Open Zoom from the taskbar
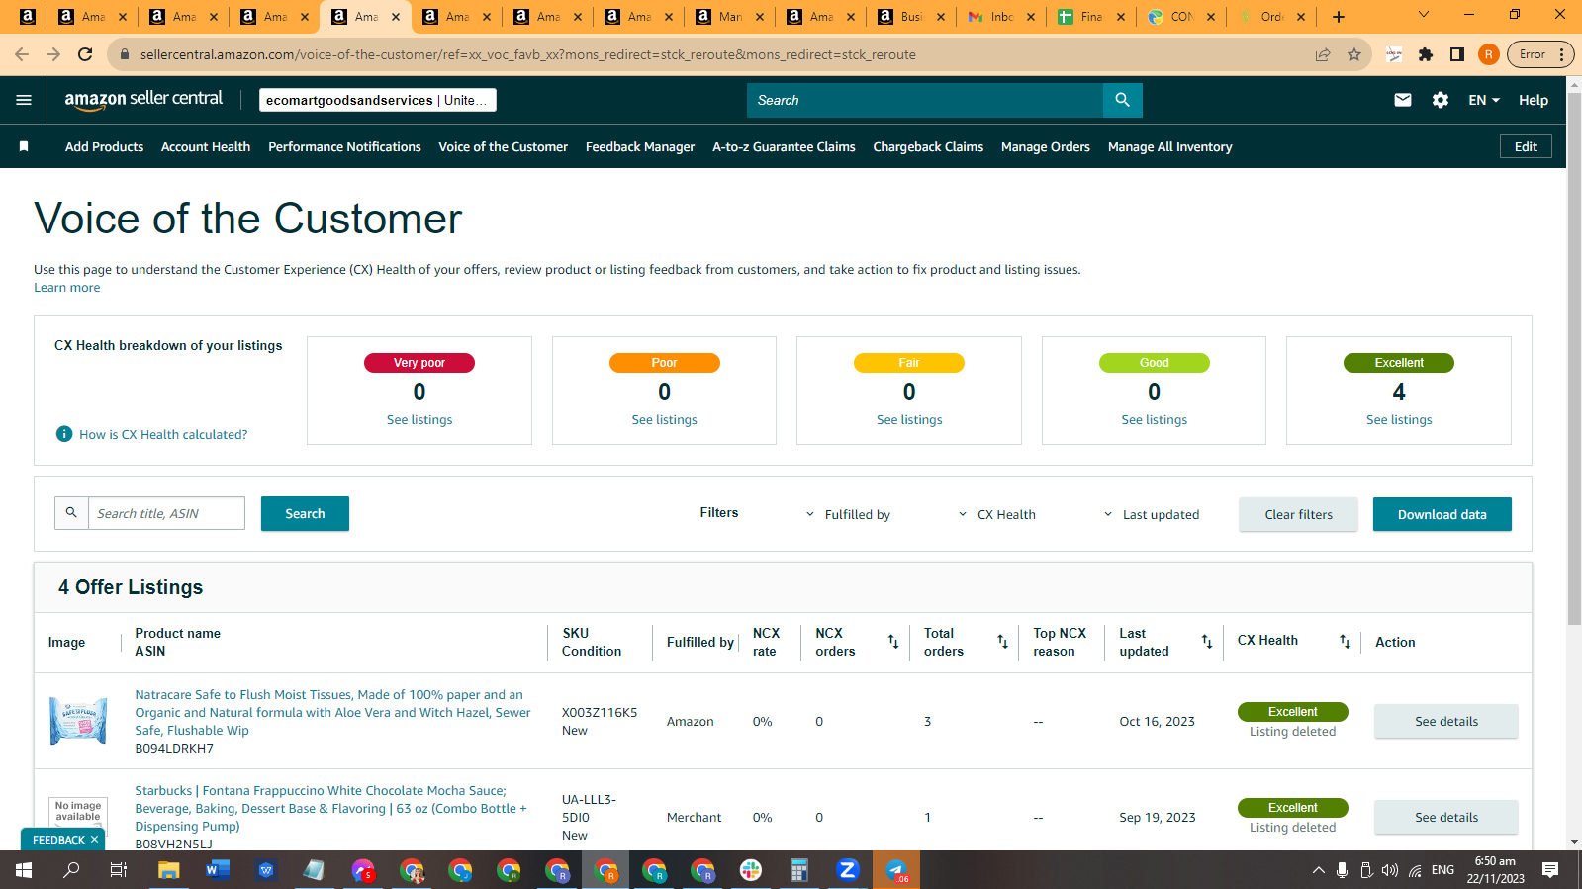The height and width of the screenshot is (889, 1582). click(848, 870)
